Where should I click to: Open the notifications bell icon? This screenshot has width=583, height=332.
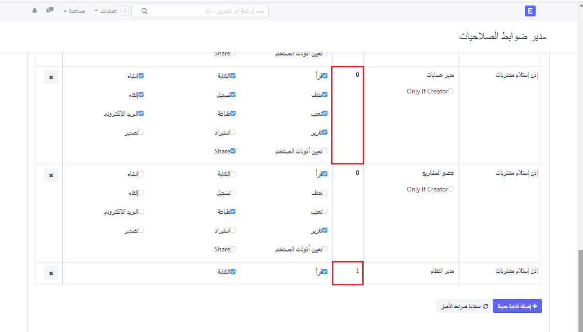point(35,11)
